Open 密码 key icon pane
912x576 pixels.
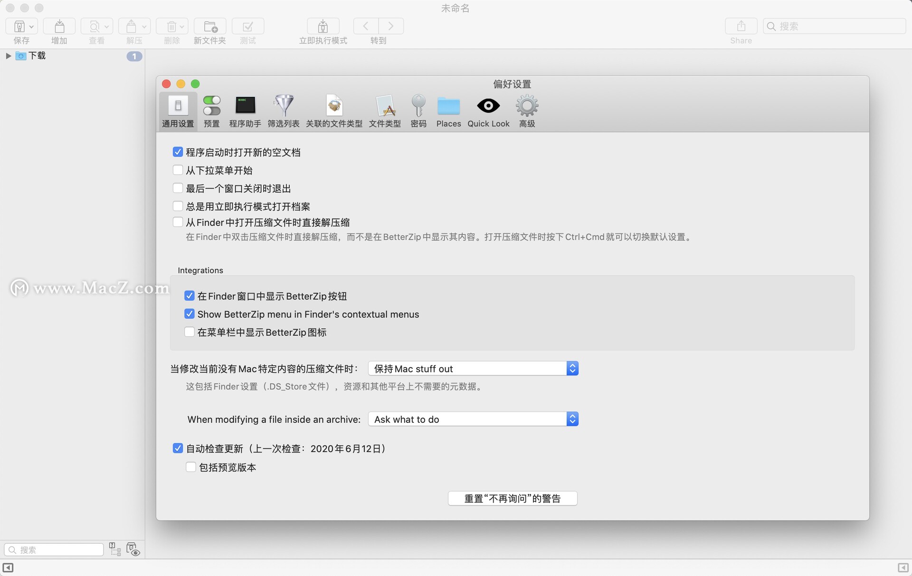click(x=418, y=111)
